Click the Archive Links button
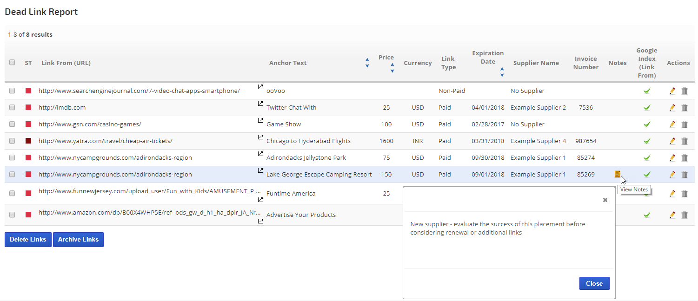698x301 pixels. point(78,240)
